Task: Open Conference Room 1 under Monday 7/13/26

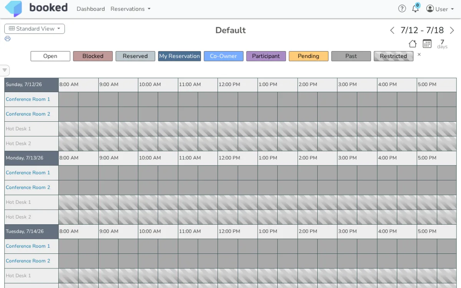Action: 28,173
